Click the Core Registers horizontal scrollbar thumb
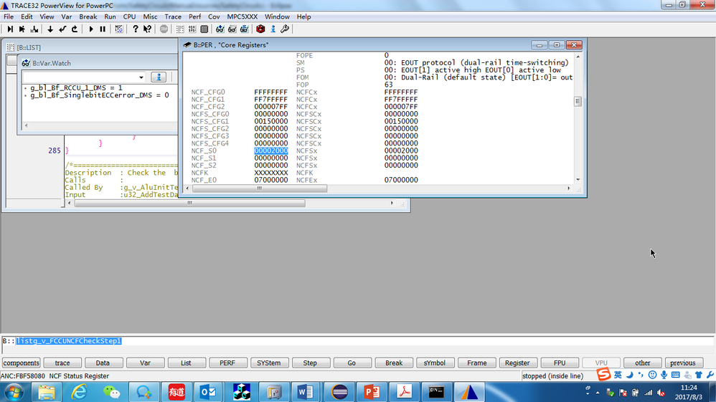This screenshot has width=716, height=402. point(260,188)
